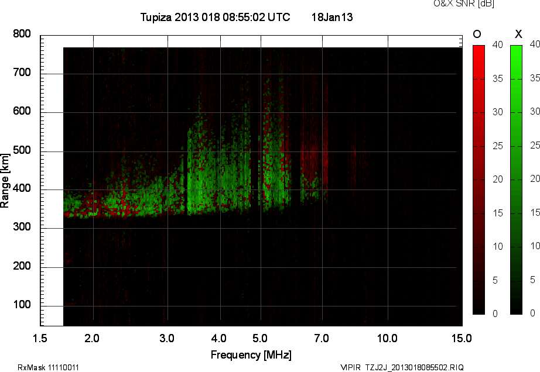Click the 30 label beside the red colorbar
540x372 pixels.
pyautogui.click(x=498, y=112)
